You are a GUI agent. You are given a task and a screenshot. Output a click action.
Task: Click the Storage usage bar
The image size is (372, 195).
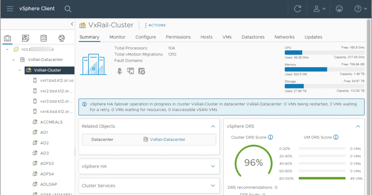tap(324, 86)
